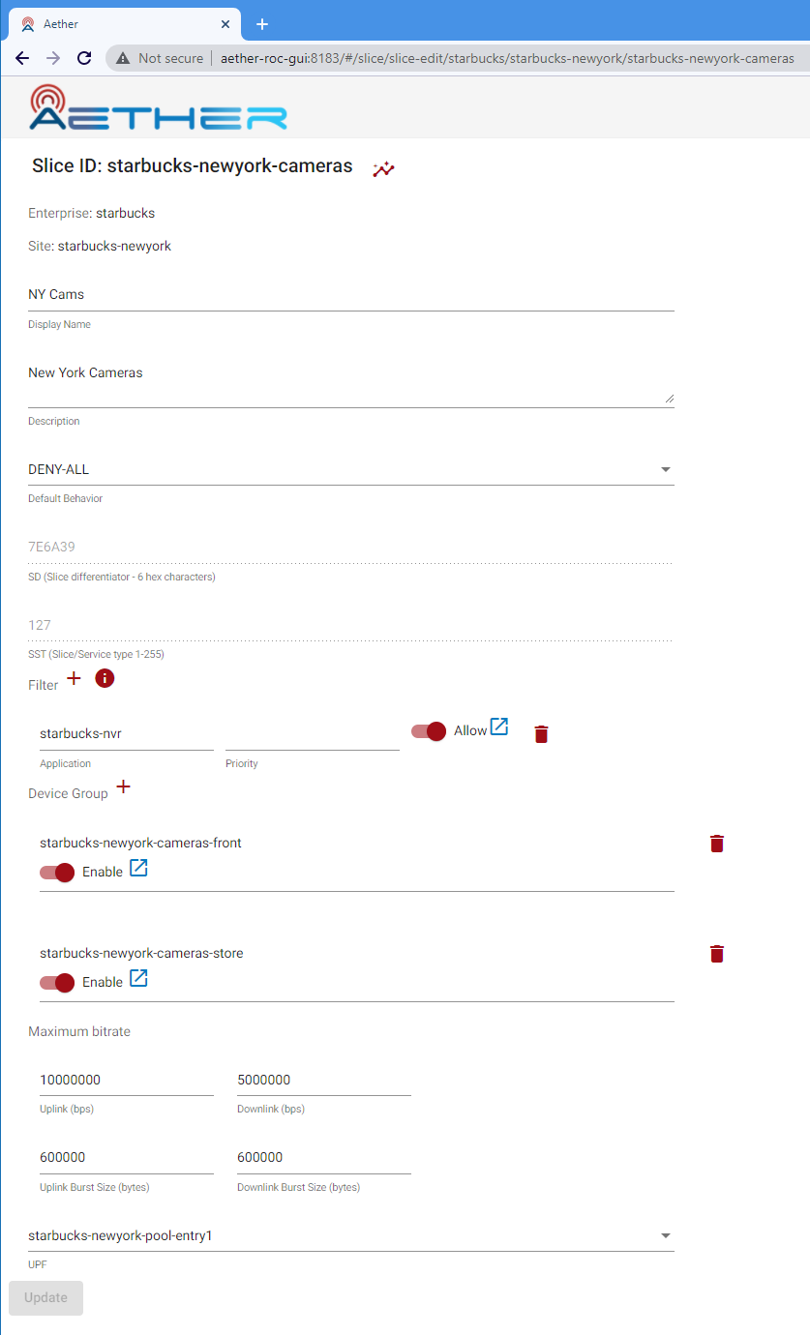
Task: Delete starbucks-newyork-cameras-front device group
Action: click(x=717, y=844)
